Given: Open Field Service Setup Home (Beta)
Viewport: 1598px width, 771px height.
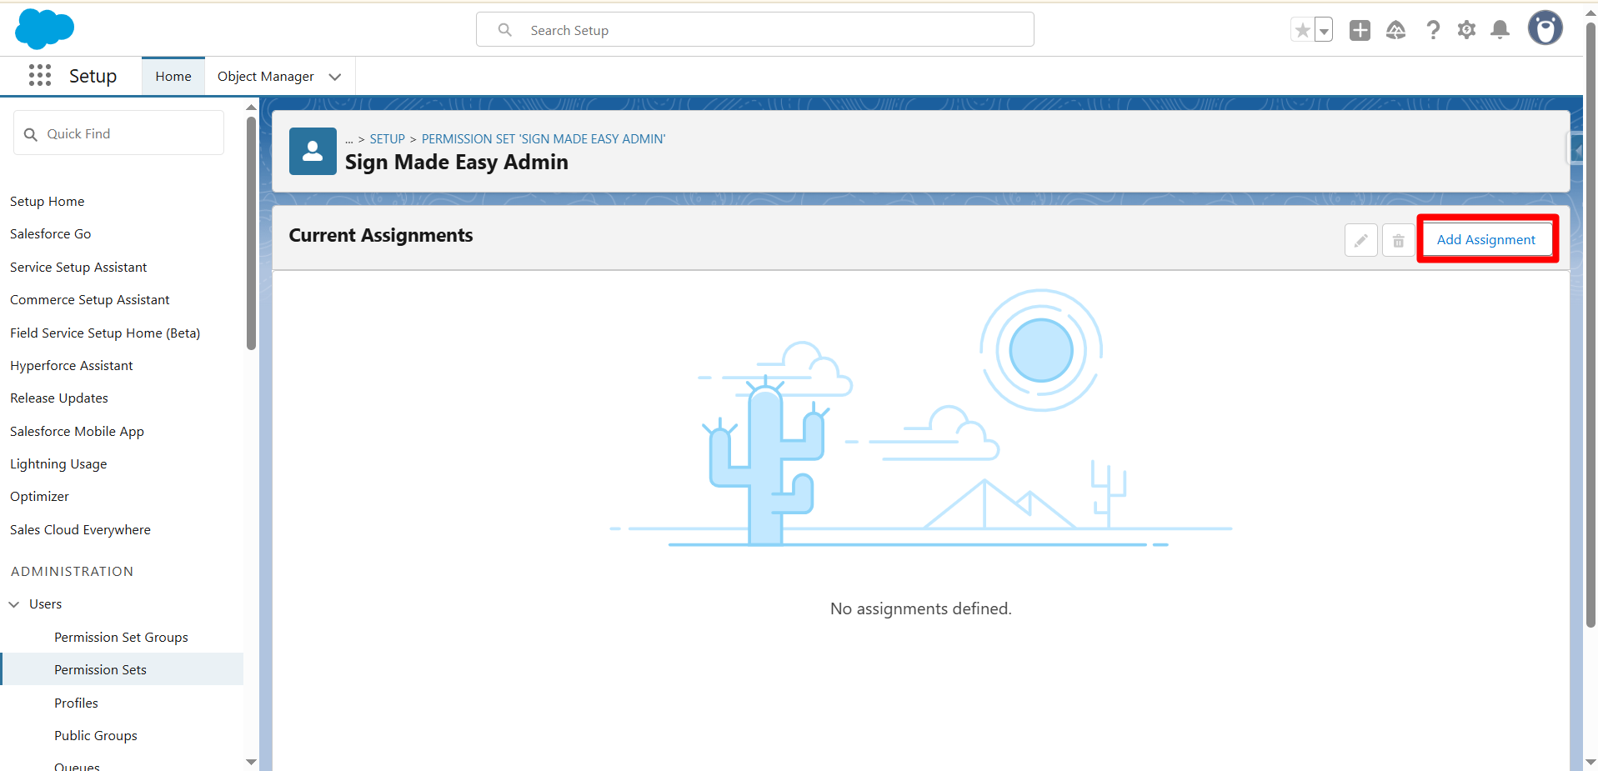Looking at the screenshot, I should pyautogui.click(x=105, y=333).
